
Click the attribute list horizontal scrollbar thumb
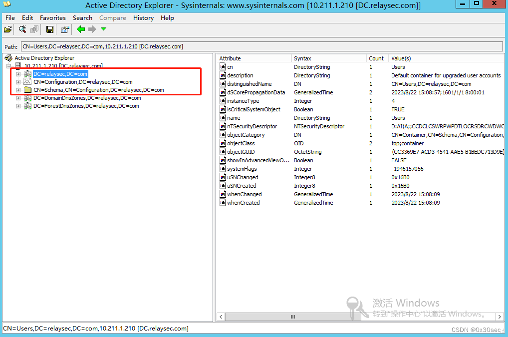coord(293,317)
